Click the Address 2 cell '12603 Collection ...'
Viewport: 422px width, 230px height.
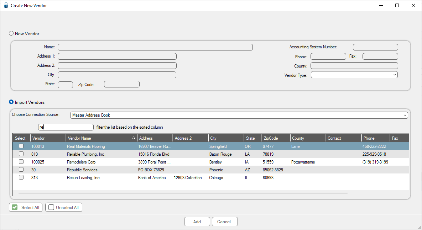point(190,178)
